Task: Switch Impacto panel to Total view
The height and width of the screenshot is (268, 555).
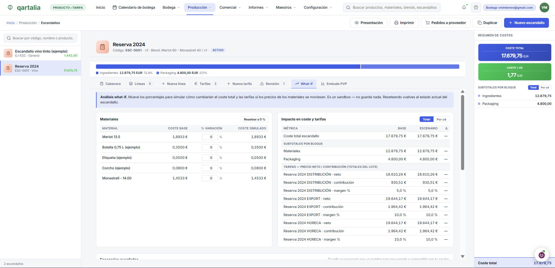Action: pos(426,119)
